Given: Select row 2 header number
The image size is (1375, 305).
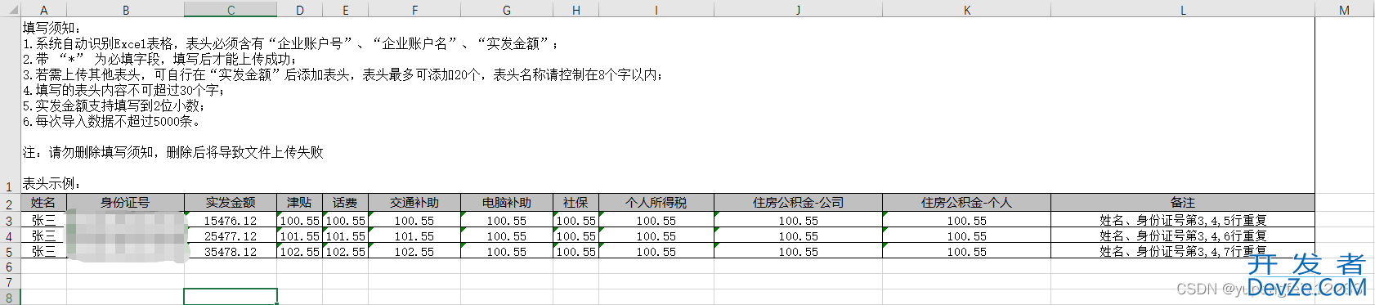Looking at the screenshot, I should click(10, 204).
